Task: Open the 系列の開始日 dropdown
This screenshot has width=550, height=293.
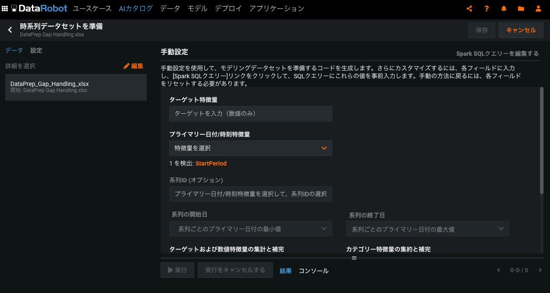Action: pyautogui.click(x=250, y=229)
